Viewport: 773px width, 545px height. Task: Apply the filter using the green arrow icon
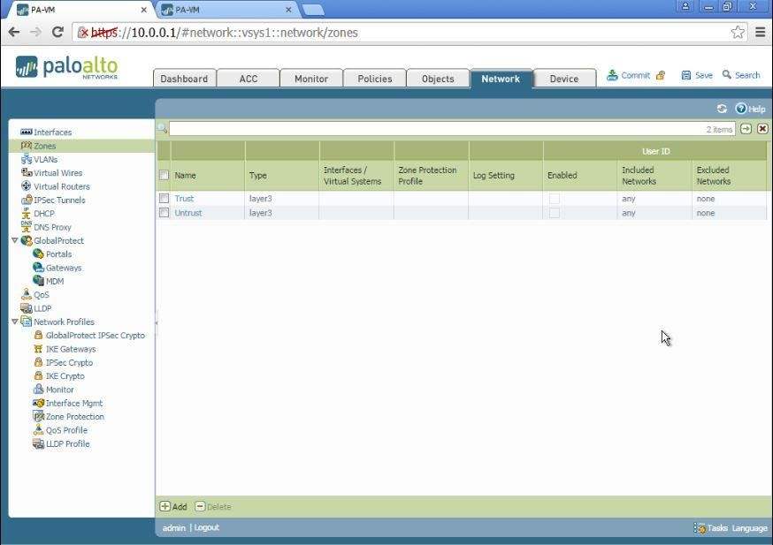pyautogui.click(x=746, y=129)
